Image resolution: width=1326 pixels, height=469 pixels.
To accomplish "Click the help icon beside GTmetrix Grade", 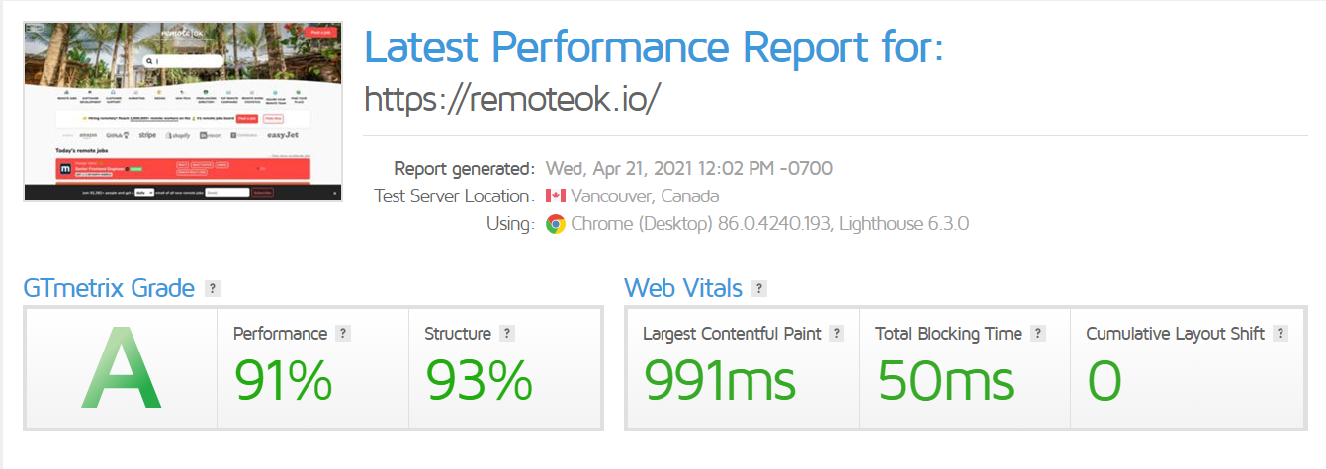I will pos(212,289).
